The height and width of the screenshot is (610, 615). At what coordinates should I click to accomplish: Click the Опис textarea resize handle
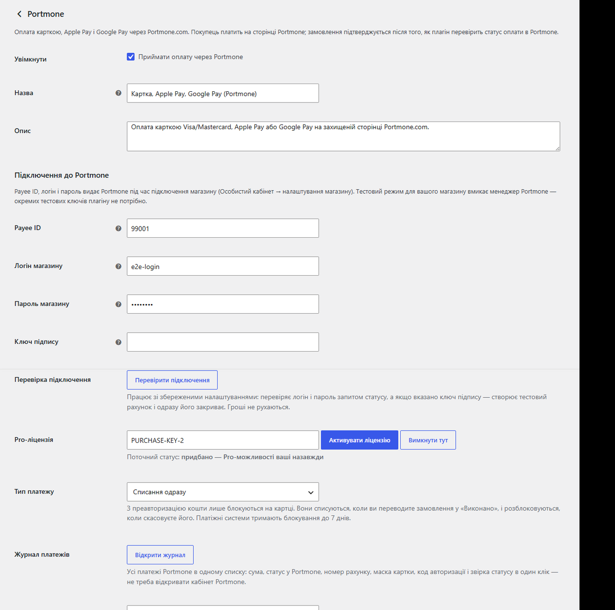tap(557, 148)
